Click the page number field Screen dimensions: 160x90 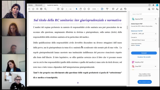point(66,9)
